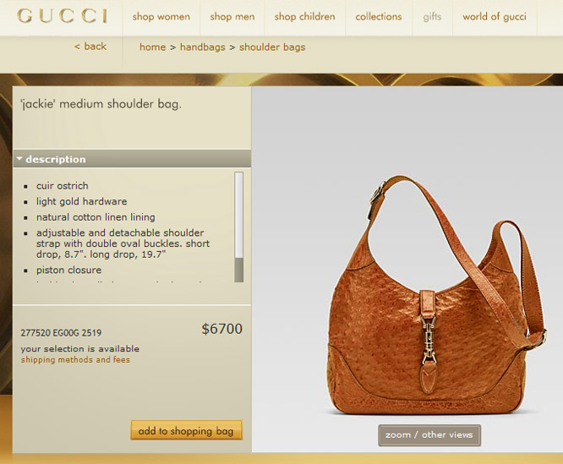Open the shop men menu
Viewport: 563px width, 464px height.
tap(232, 17)
